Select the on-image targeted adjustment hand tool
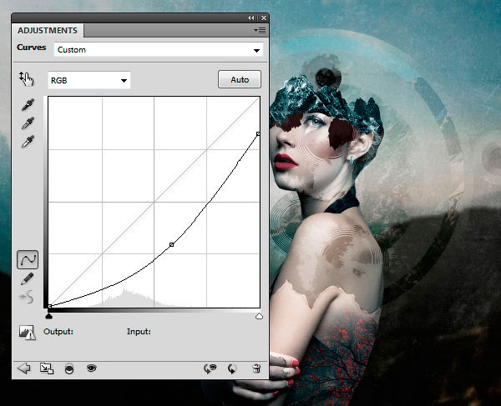Screen dimensions: 501x406 tap(26, 78)
